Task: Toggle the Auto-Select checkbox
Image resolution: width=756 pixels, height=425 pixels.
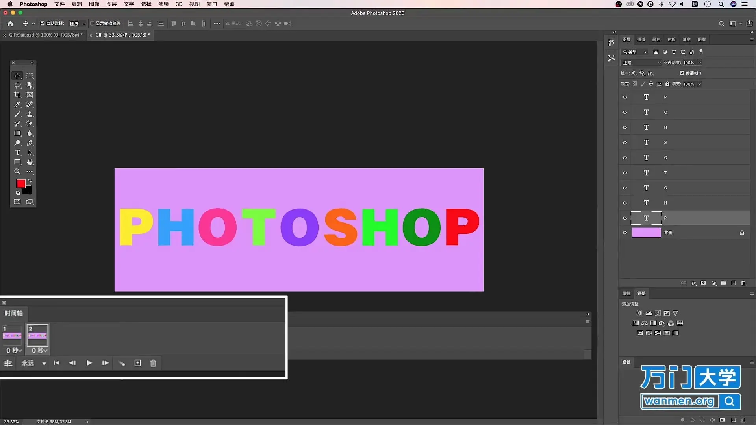Action: point(43,23)
